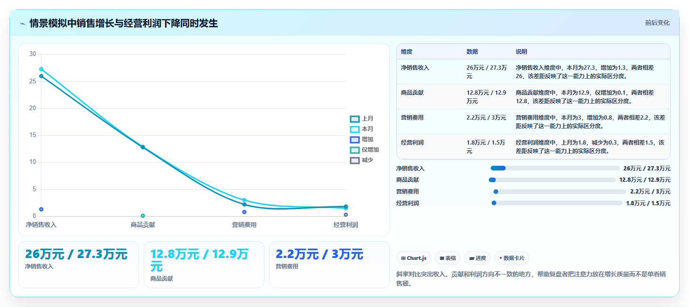Click x-axis label 商品贡献
The height and width of the screenshot is (307, 689).
pyautogui.click(x=143, y=225)
